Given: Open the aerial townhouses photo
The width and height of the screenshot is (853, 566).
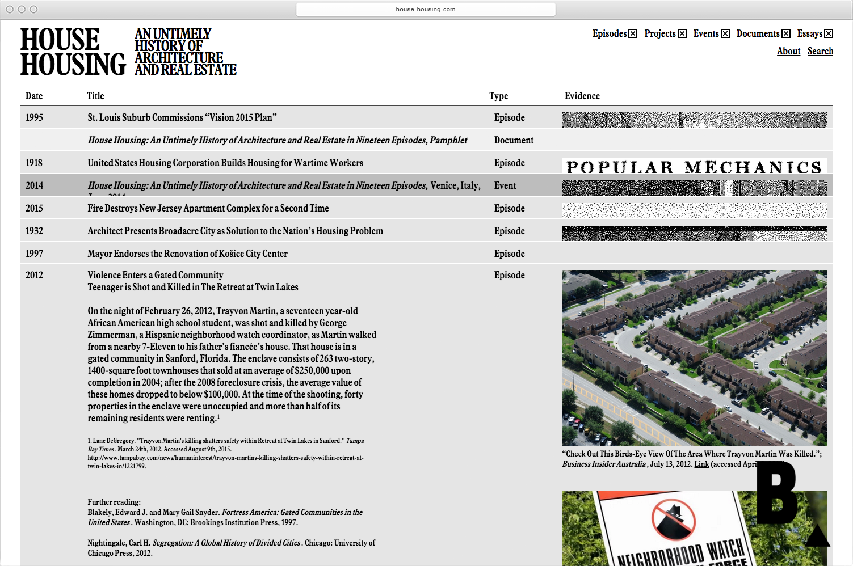Looking at the screenshot, I should (x=694, y=358).
